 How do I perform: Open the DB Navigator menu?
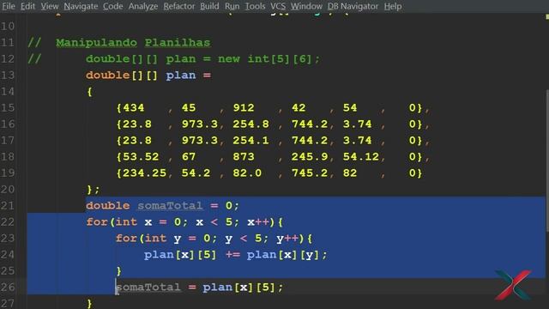click(x=353, y=6)
